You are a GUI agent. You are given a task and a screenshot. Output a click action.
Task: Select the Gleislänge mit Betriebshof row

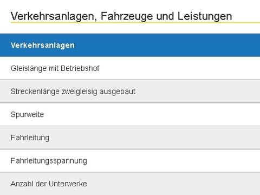pos(130,68)
